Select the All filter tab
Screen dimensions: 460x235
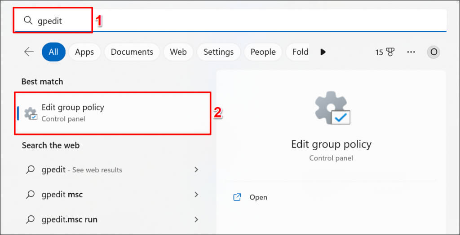coord(53,52)
